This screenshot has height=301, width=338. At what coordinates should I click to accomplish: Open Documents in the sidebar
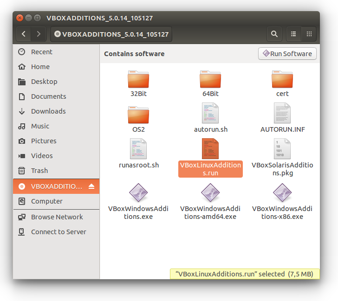[x=56, y=96]
